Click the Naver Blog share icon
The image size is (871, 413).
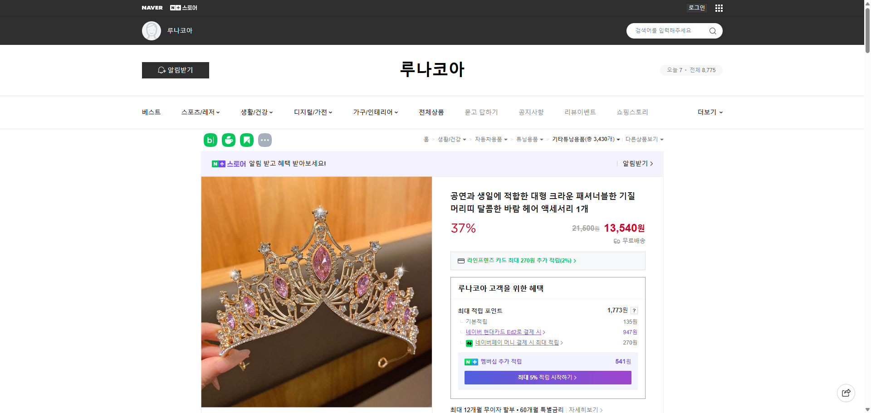pos(210,140)
